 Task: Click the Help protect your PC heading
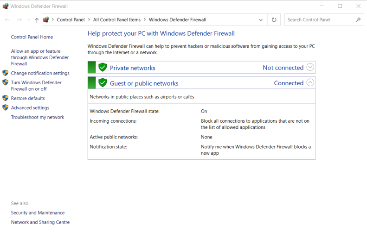[161, 33]
